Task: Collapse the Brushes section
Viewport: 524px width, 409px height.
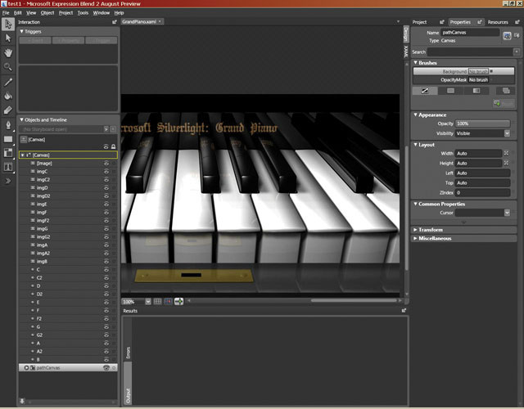Action: point(415,62)
